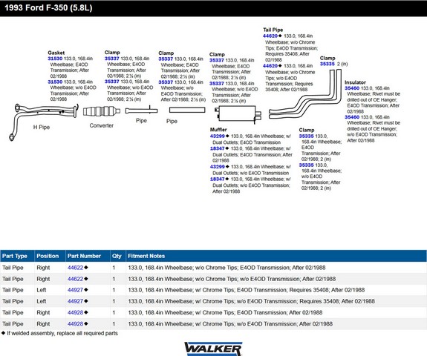Open part 44928 in the w/o E4OD row
This screenshot has width=427, height=356.
click(x=76, y=324)
